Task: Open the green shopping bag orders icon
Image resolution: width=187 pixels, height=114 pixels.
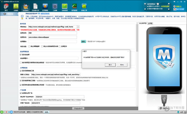Action: click(x=84, y=7)
